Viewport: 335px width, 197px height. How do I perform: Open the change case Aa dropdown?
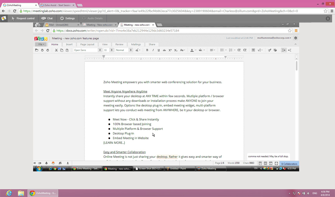coord(182,50)
